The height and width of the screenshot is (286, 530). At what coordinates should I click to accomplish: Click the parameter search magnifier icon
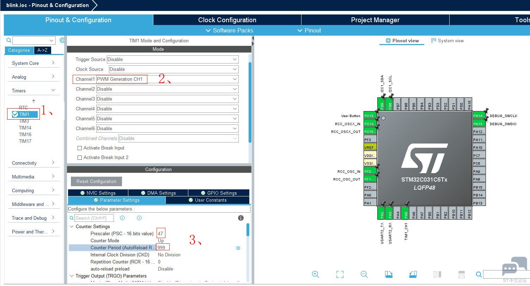pyautogui.click(x=72, y=218)
